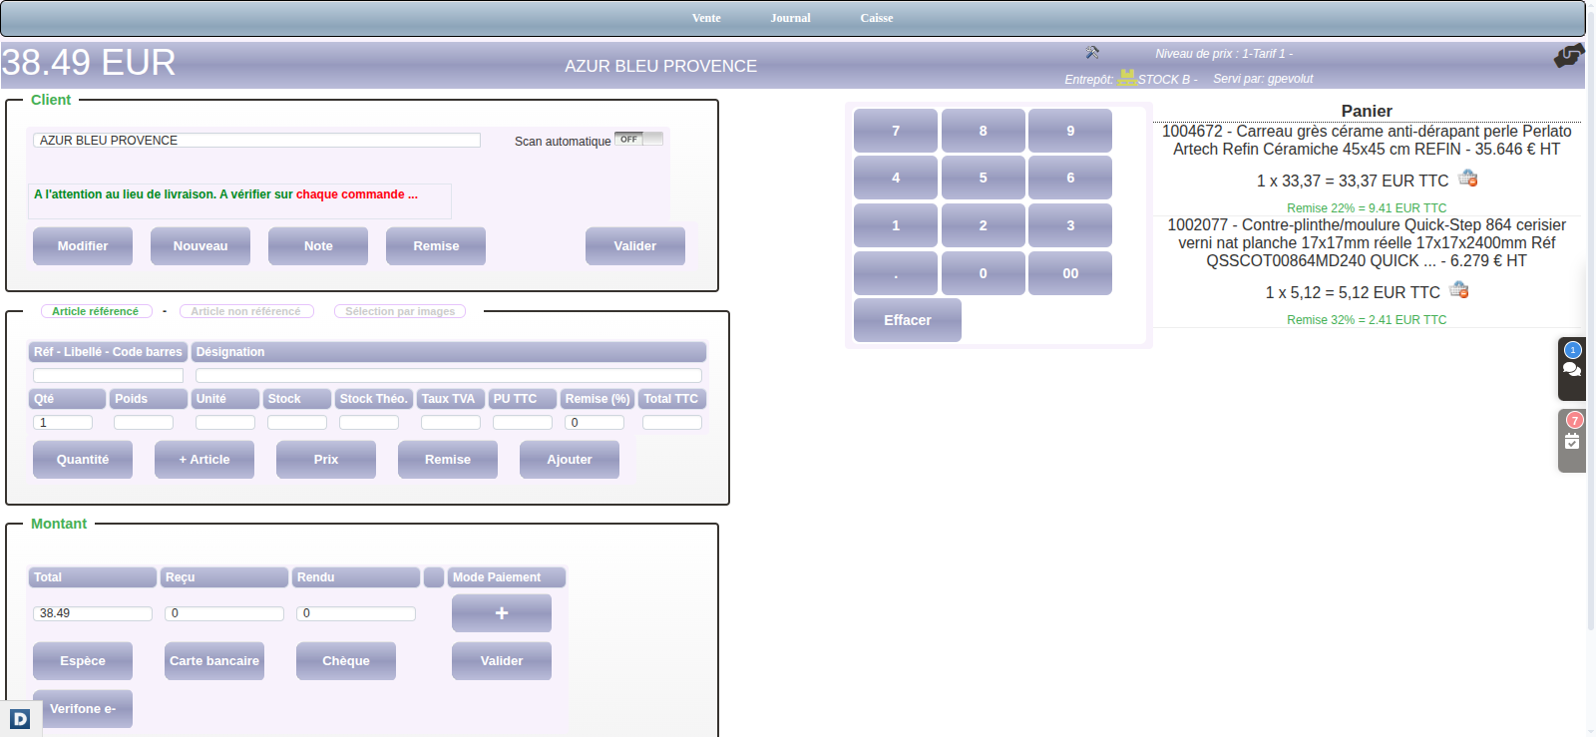
Task: Click the Quantité button
Action: [x=83, y=460]
